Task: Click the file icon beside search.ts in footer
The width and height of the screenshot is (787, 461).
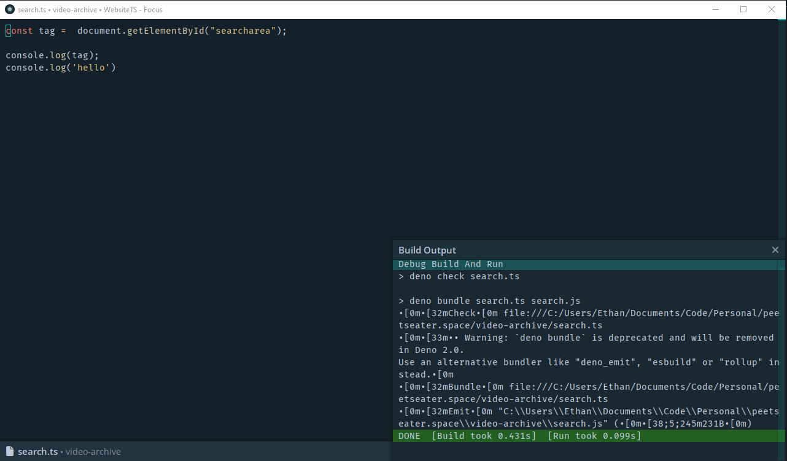Action: click(x=9, y=451)
